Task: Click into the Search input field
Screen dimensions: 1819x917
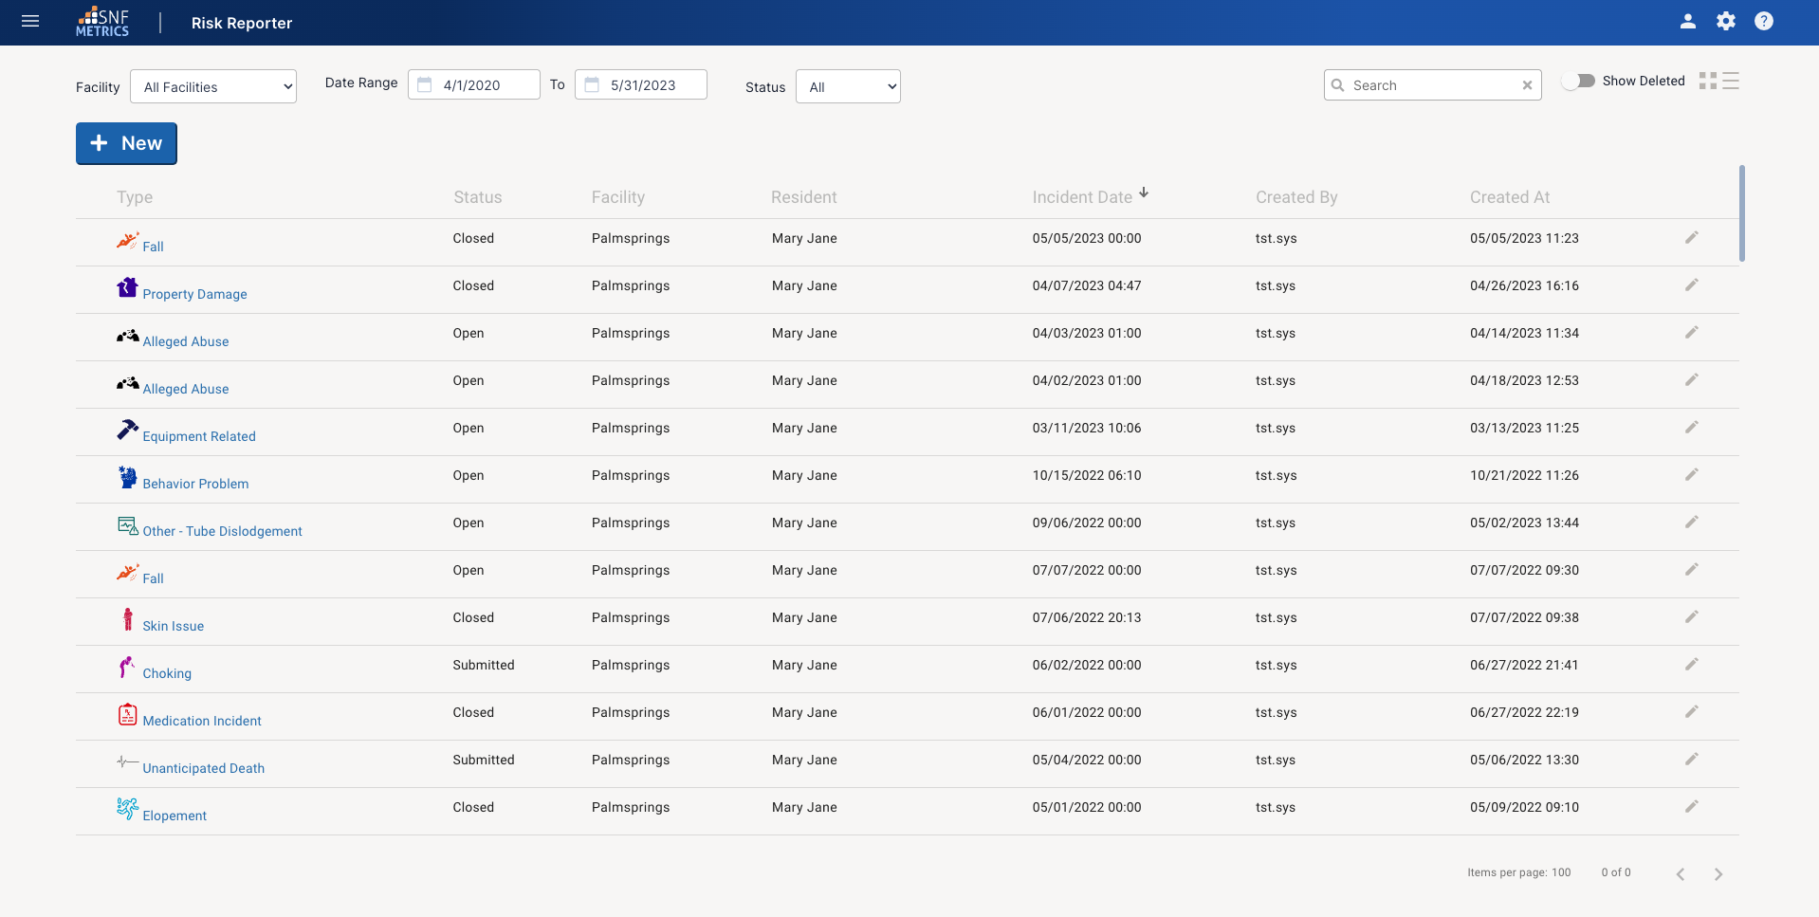Action: click(x=1432, y=85)
